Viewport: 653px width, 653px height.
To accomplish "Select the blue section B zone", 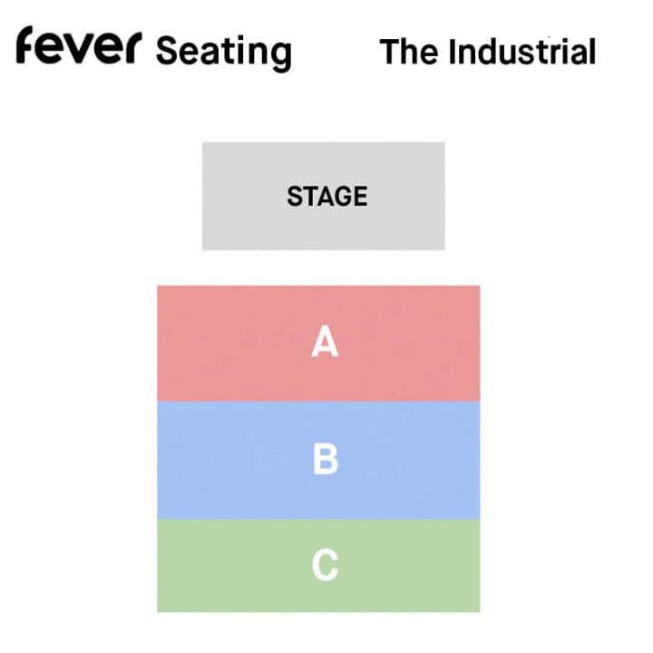I will [x=318, y=461].
